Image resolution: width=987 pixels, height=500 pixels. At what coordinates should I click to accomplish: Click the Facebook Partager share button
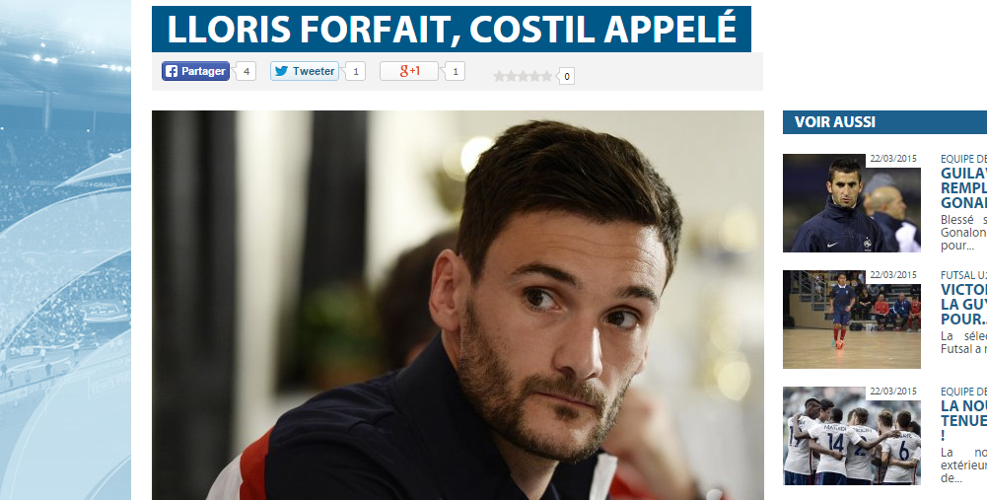point(195,71)
